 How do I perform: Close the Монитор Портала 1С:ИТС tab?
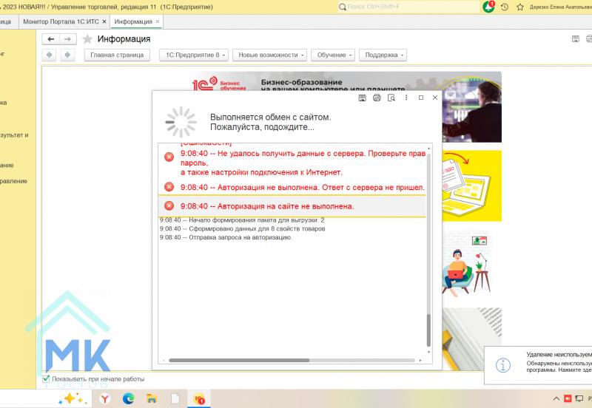pos(104,21)
